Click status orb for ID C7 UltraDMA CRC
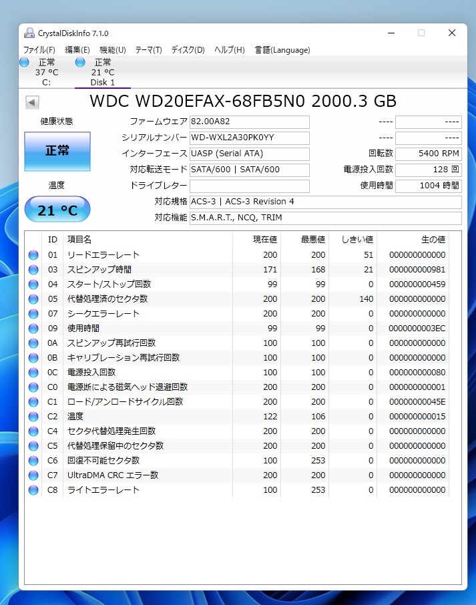This screenshot has height=605, width=476. (x=33, y=475)
